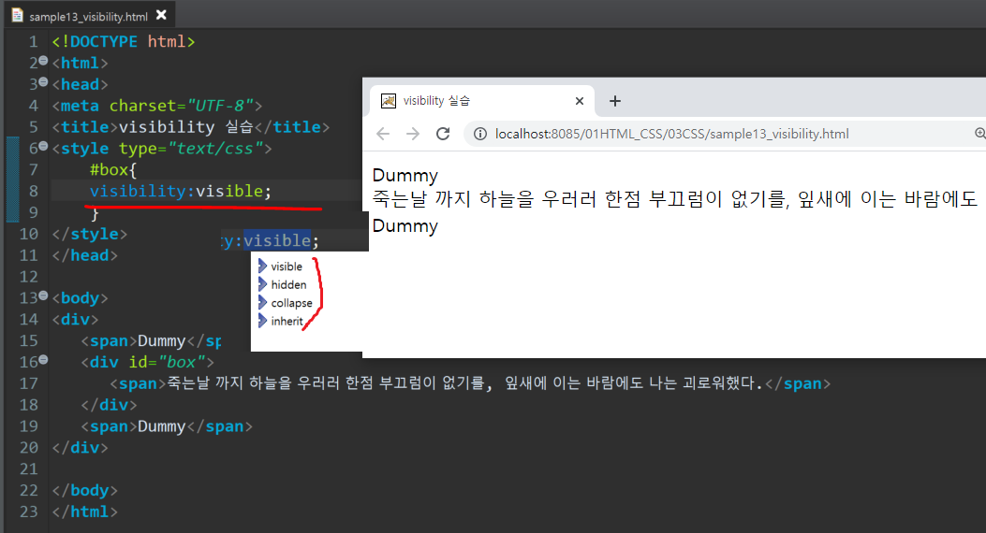This screenshot has width=986, height=533.
Task: Click line number 21 in the gutter
Action: tap(28, 469)
